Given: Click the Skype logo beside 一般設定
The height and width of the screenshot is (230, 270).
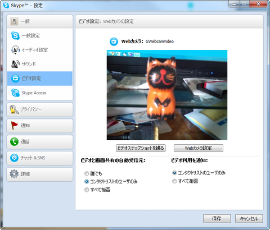Looking at the screenshot, I should click(15, 35).
